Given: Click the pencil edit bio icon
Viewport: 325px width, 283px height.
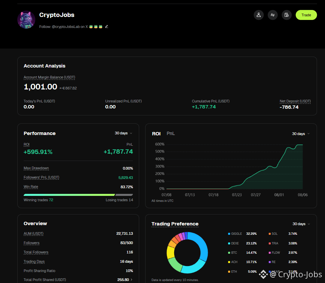Looking at the screenshot, I should (x=107, y=27).
